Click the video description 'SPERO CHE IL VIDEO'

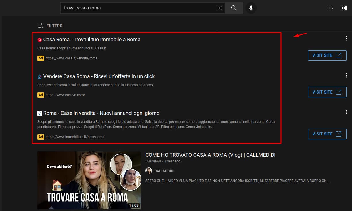pyautogui.click(x=238, y=181)
